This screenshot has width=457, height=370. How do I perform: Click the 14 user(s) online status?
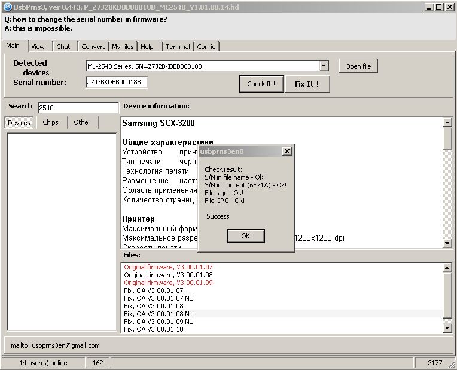click(43, 363)
